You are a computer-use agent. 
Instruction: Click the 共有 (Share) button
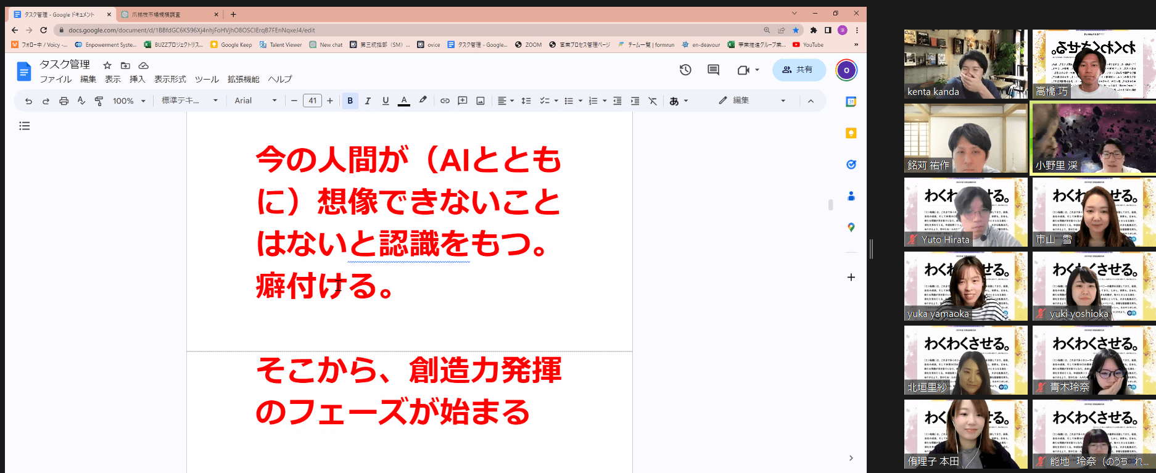click(798, 70)
